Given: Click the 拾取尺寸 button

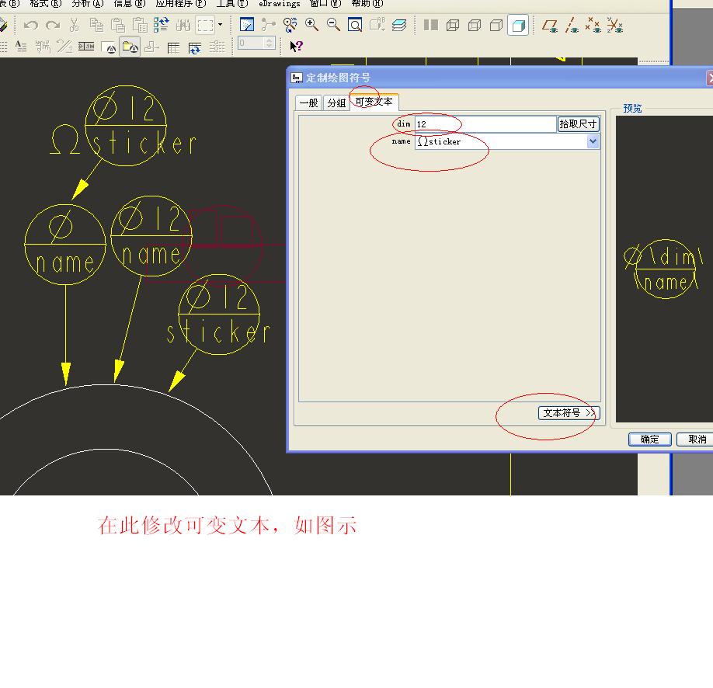Looking at the screenshot, I should coord(578,124).
